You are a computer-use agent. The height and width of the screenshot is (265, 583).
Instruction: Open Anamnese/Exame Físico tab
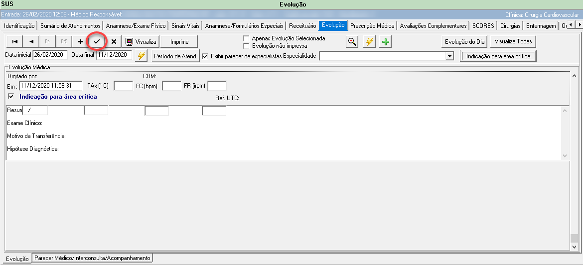(x=136, y=26)
